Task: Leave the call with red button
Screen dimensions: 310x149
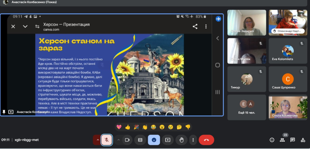Action: pos(206,140)
